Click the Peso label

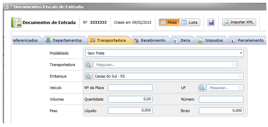click(x=53, y=111)
